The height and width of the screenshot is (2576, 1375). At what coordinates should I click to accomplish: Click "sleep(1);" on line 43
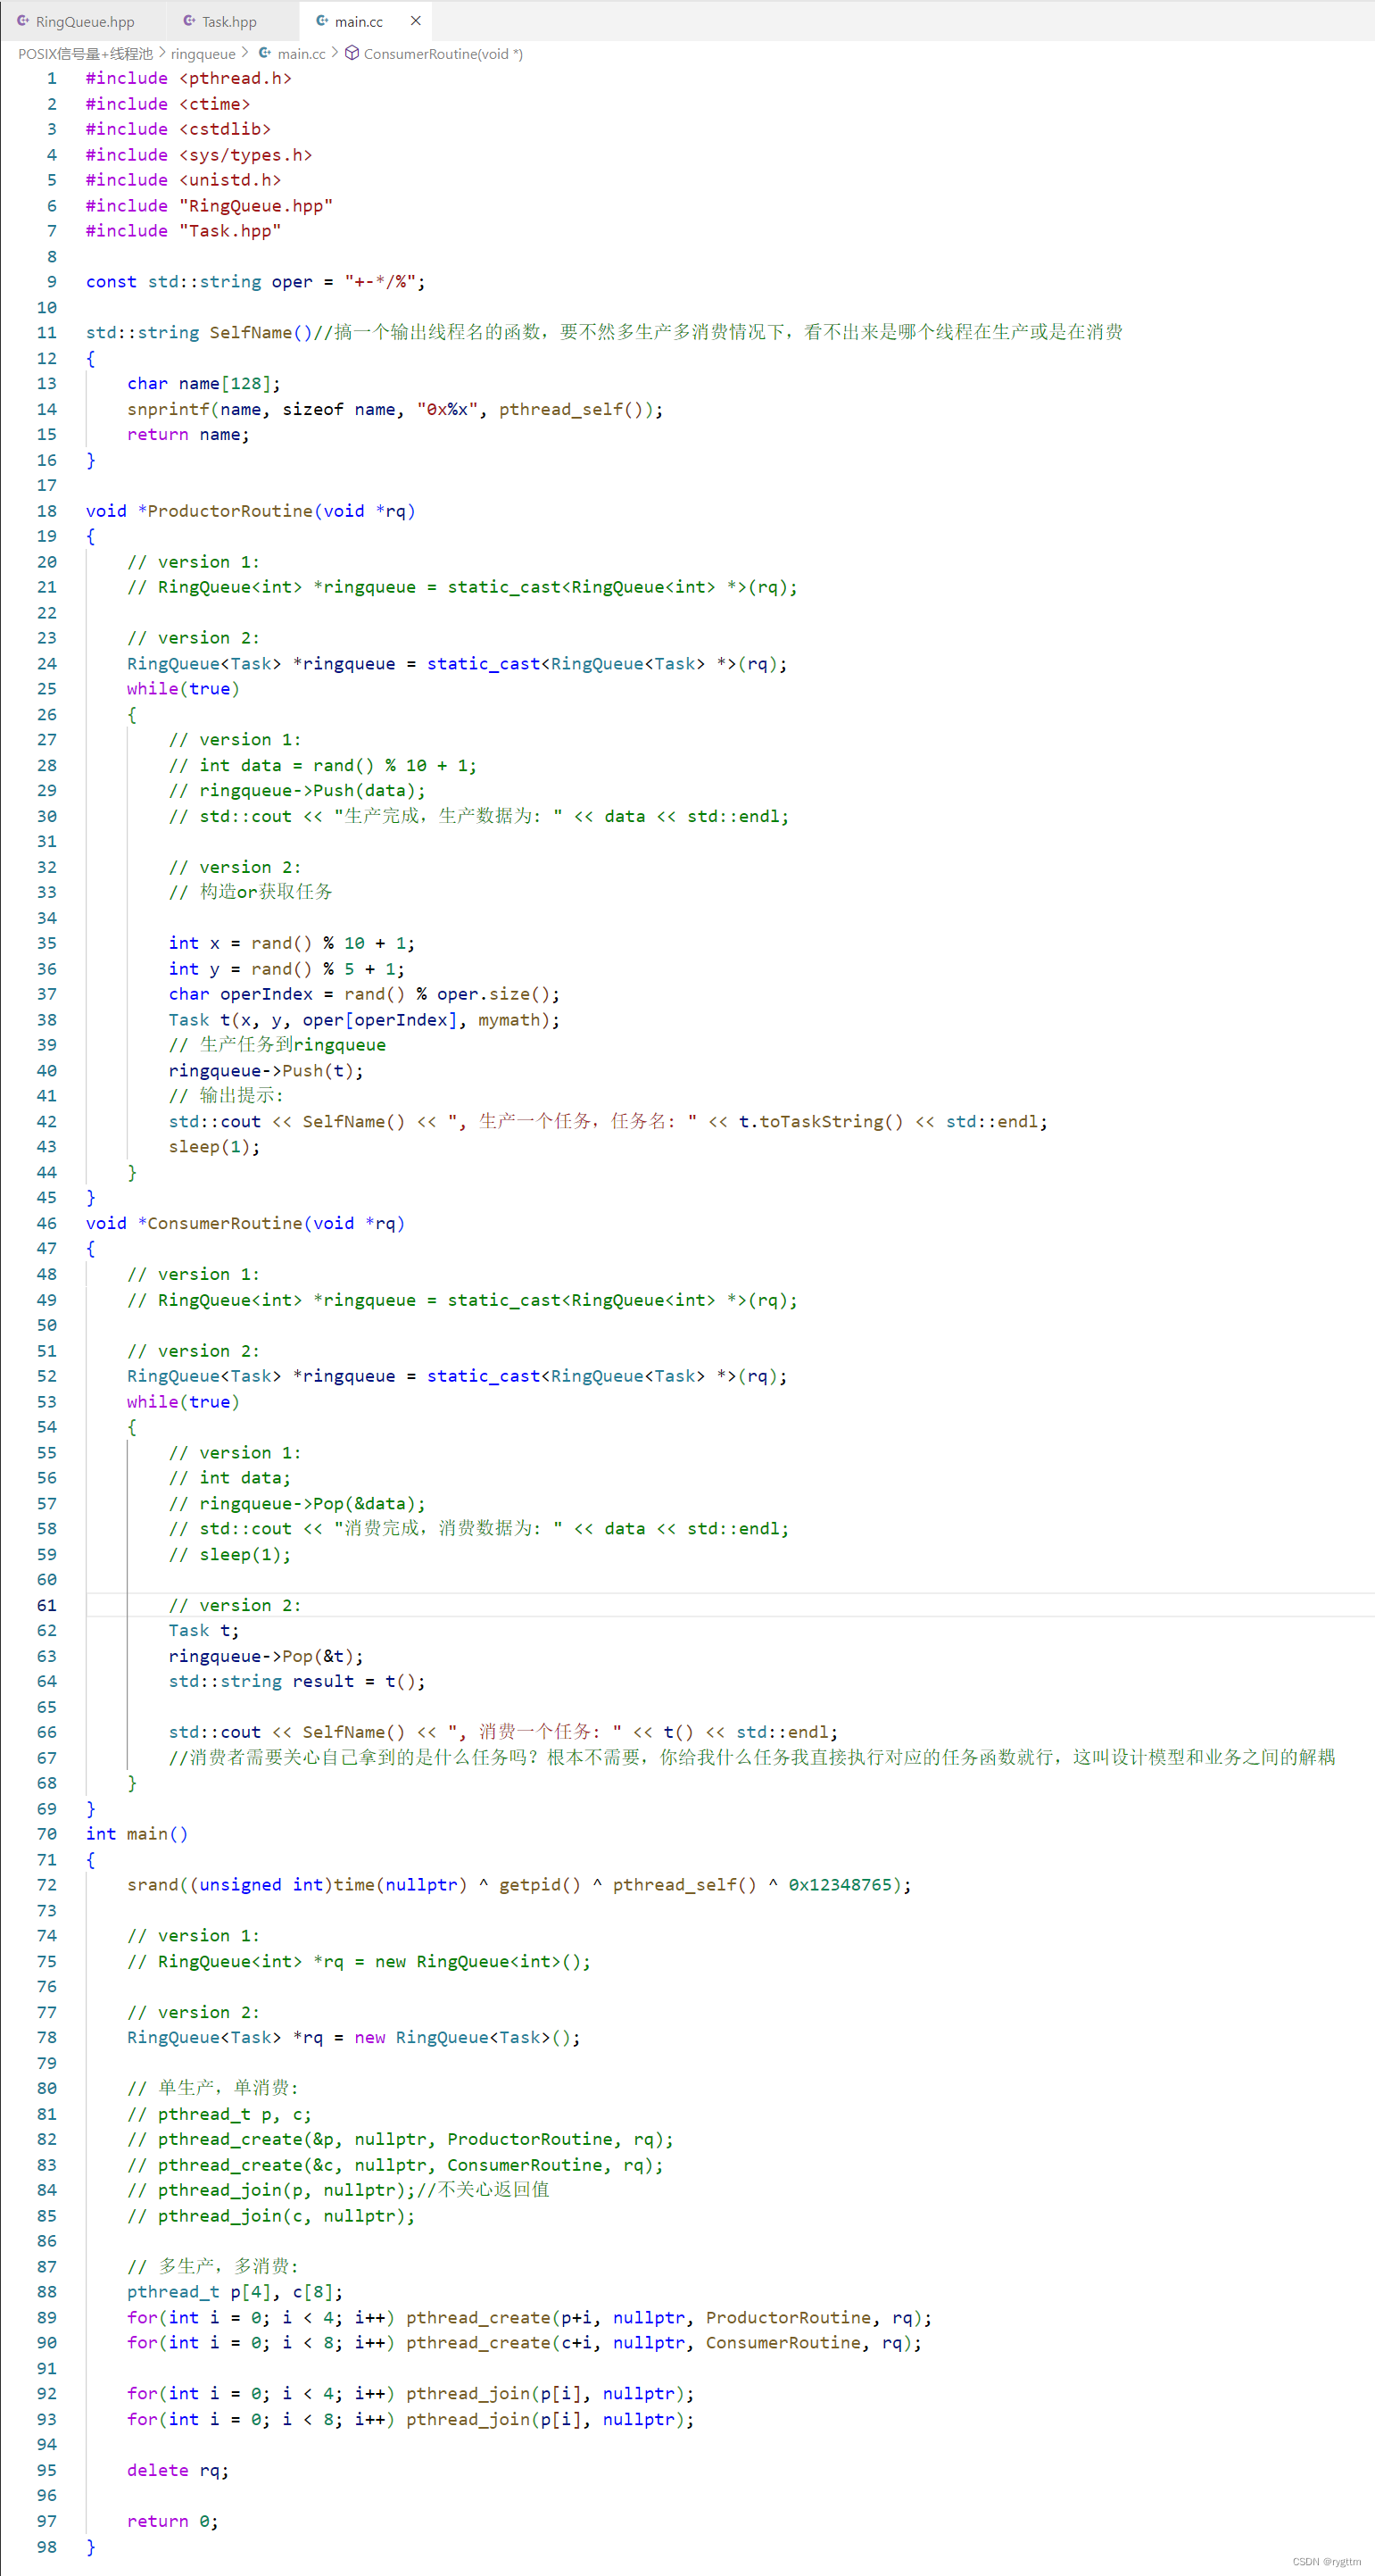point(214,1147)
